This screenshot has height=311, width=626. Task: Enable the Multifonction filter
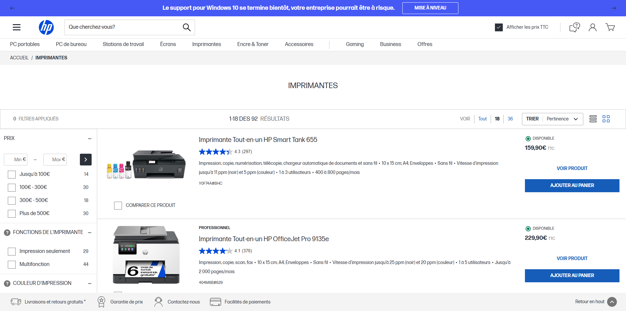[x=12, y=265]
